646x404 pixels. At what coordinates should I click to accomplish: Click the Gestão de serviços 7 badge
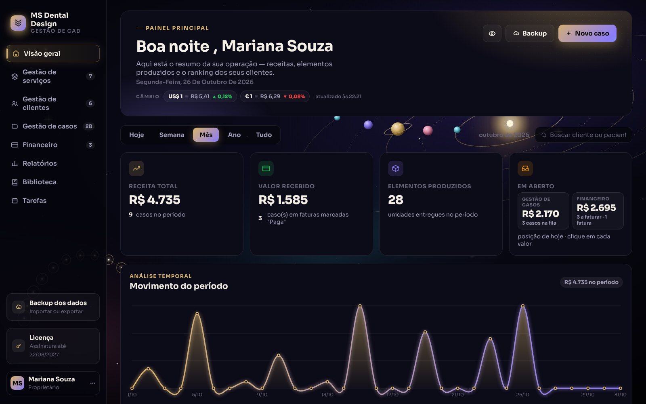coord(90,76)
